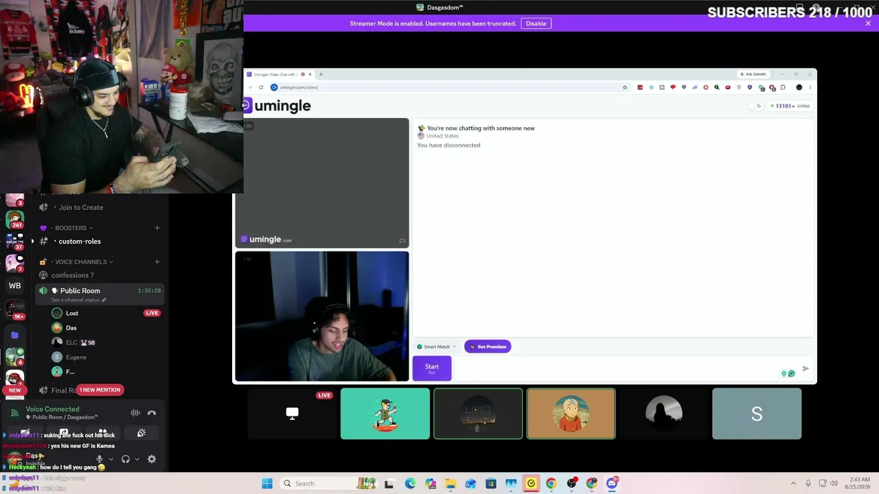Open the Chrome three-dot menu
This screenshot has width=879, height=494.
[x=810, y=87]
